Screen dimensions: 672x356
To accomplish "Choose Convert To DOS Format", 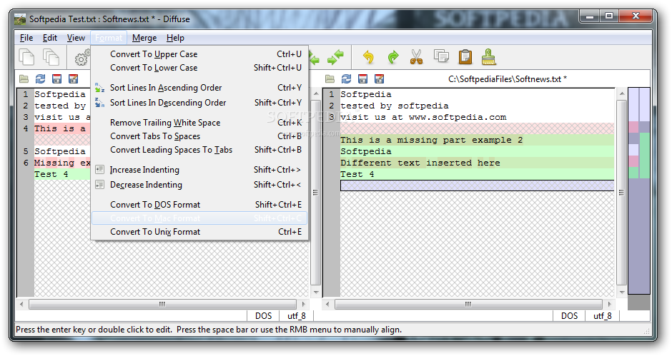I will (x=199, y=205).
